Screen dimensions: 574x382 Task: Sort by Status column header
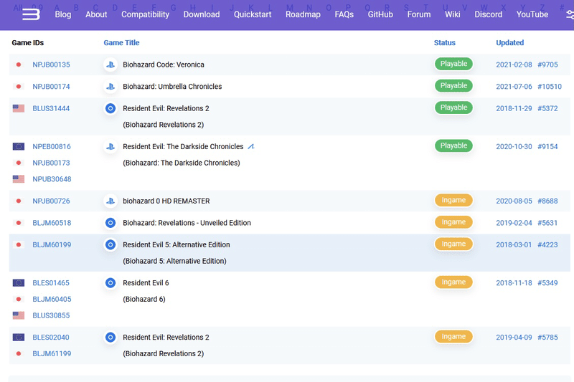tap(445, 43)
